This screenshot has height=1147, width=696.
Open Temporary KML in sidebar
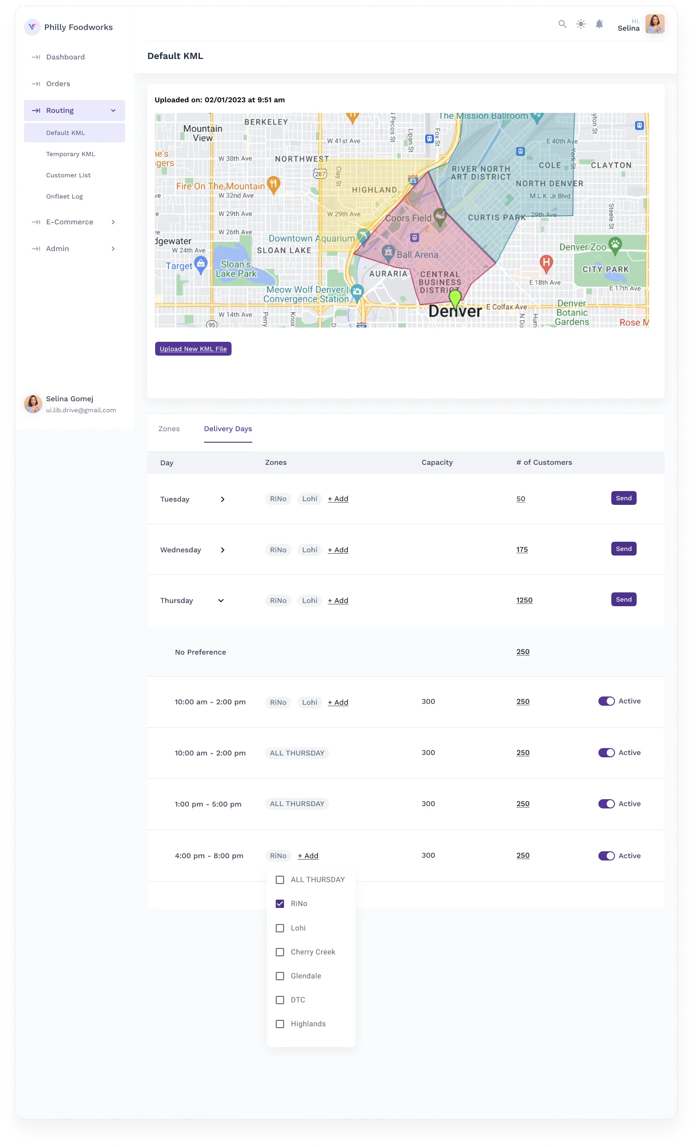click(70, 154)
